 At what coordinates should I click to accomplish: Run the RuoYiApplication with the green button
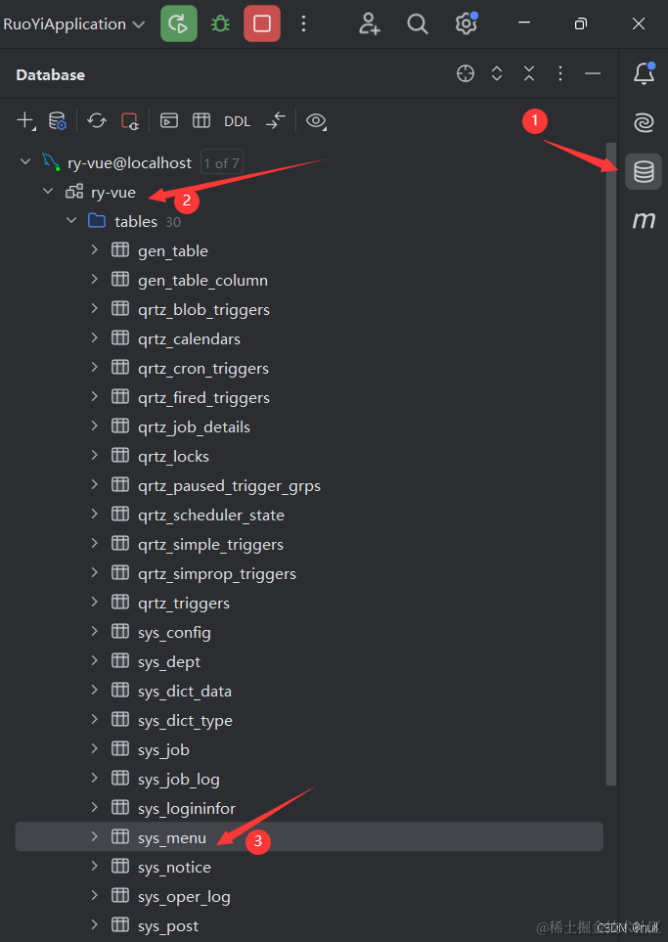tap(178, 23)
